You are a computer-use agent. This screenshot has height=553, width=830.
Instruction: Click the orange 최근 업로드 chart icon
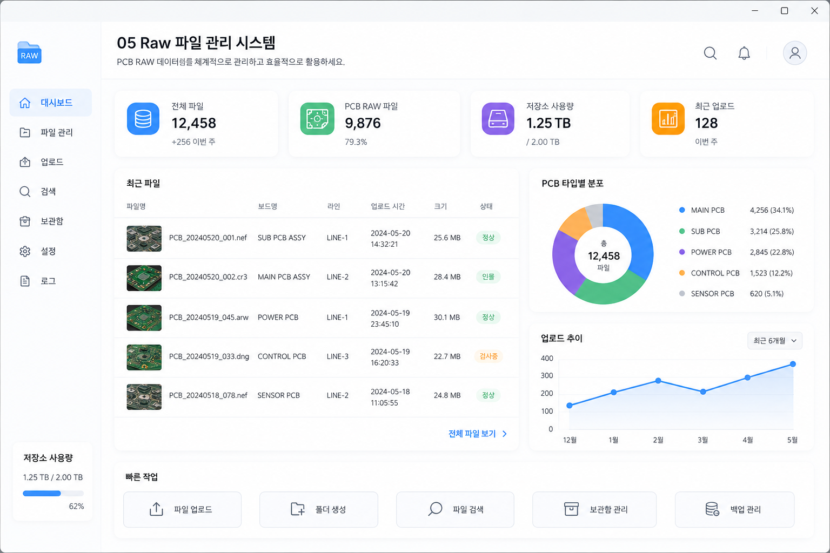(x=668, y=118)
